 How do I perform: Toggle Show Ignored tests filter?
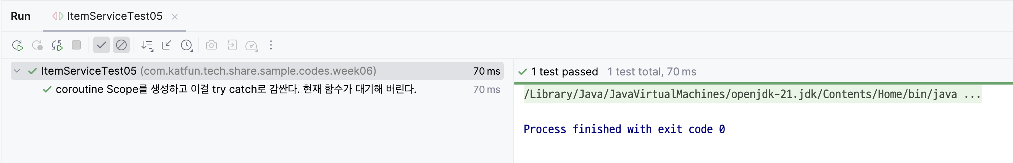121,46
